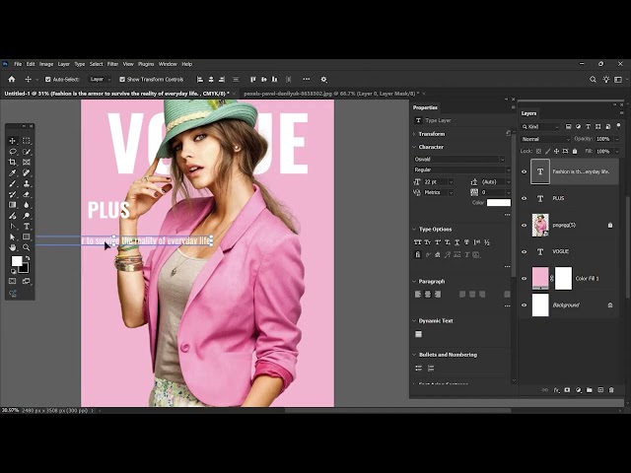Click the bulleted list icon
631x473 pixels.
418,368
